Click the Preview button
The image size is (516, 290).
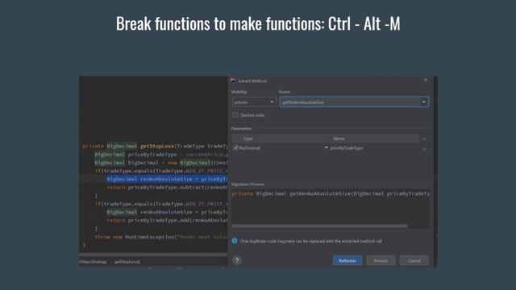[381, 260]
